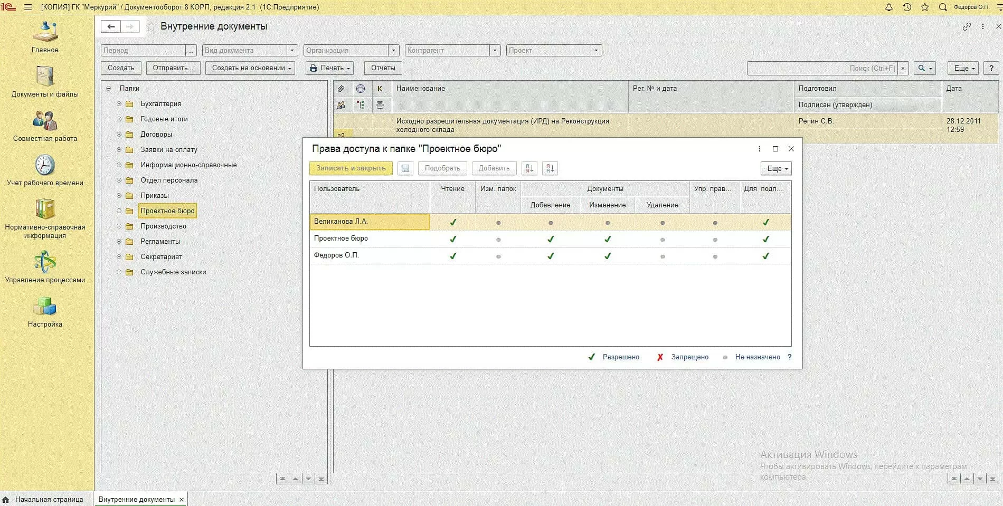Clear the search field with X
Image resolution: width=1003 pixels, height=506 pixels.
pyautogui.click(x=903, y=68)
